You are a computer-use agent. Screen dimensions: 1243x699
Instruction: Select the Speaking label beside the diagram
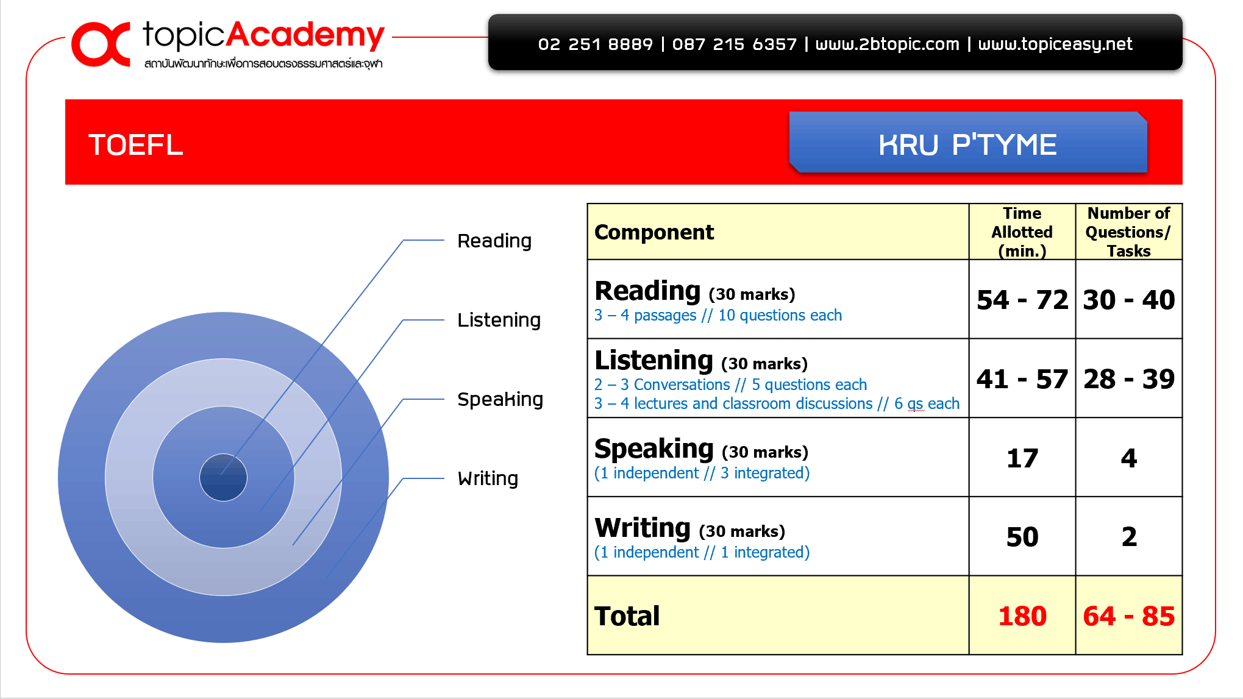click(500, 399)
